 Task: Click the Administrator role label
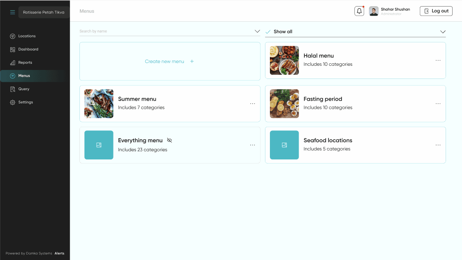[391, 14]
